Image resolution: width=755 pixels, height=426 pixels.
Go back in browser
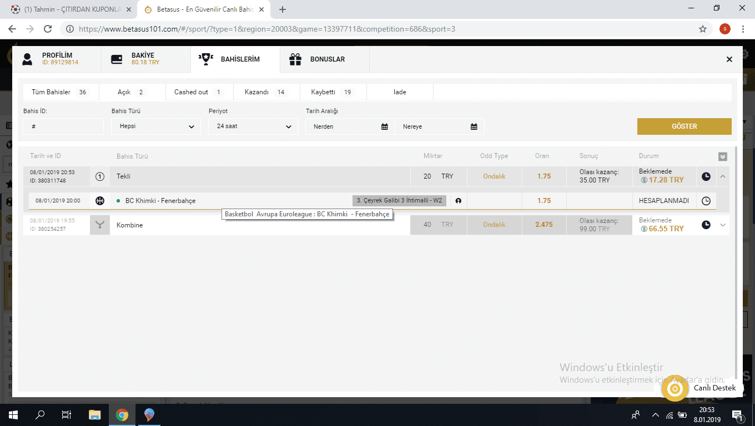coord(12,29)
